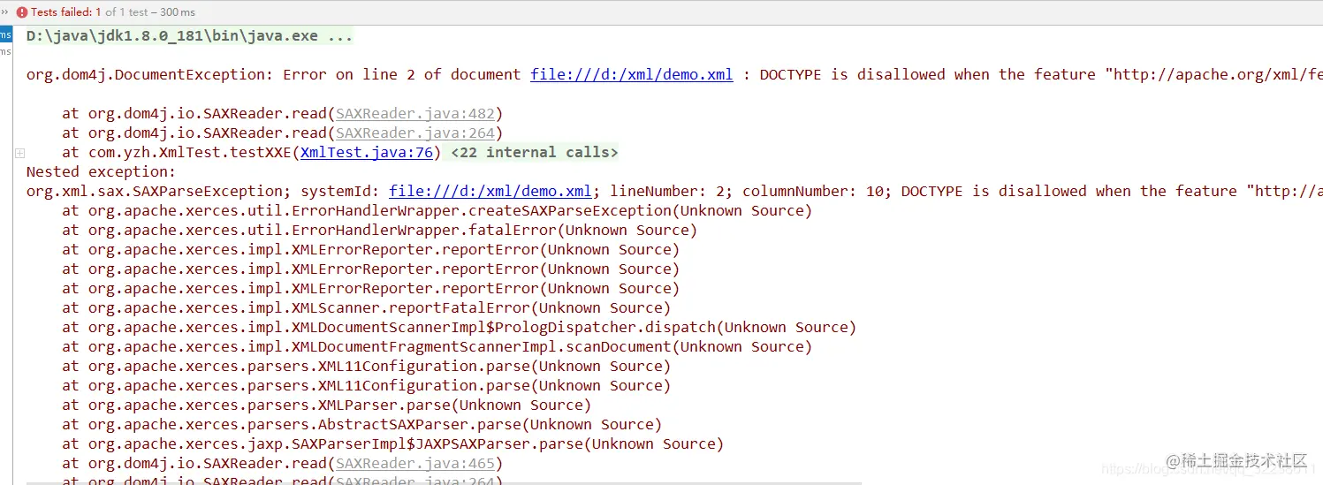Open the SAXReader.java:482 source link

pyautogui.click(x=414, y=113)
